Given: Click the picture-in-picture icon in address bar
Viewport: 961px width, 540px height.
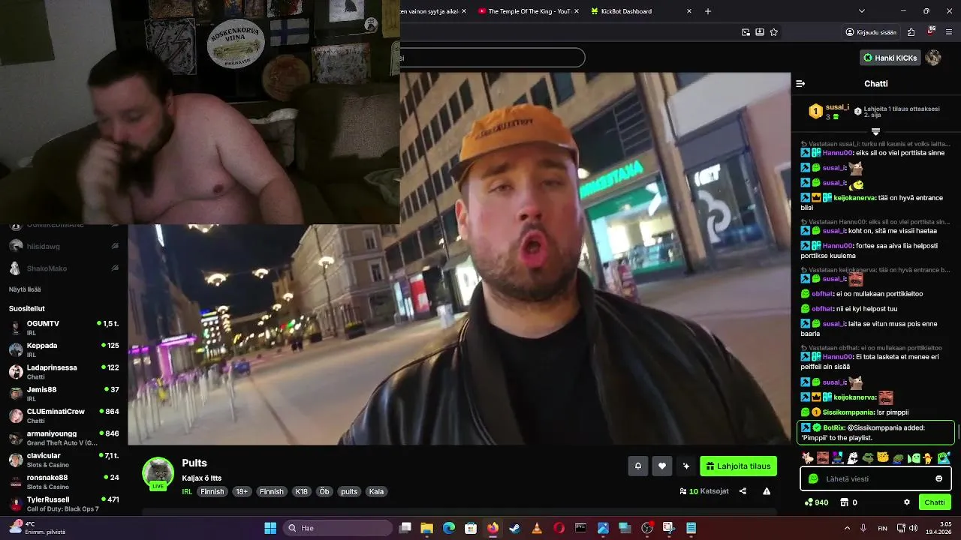Looking at the screenshot, I should (746, 32).
